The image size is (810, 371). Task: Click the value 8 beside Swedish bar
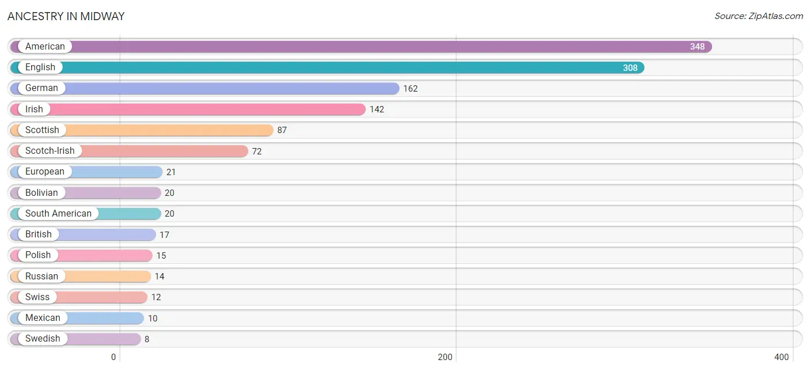pos(147,339)
